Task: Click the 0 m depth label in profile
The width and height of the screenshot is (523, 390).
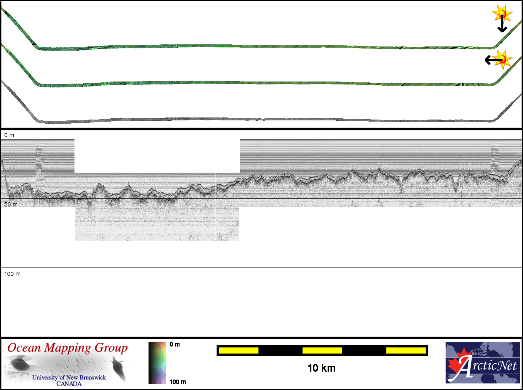Action: click(x=9, y=135)
